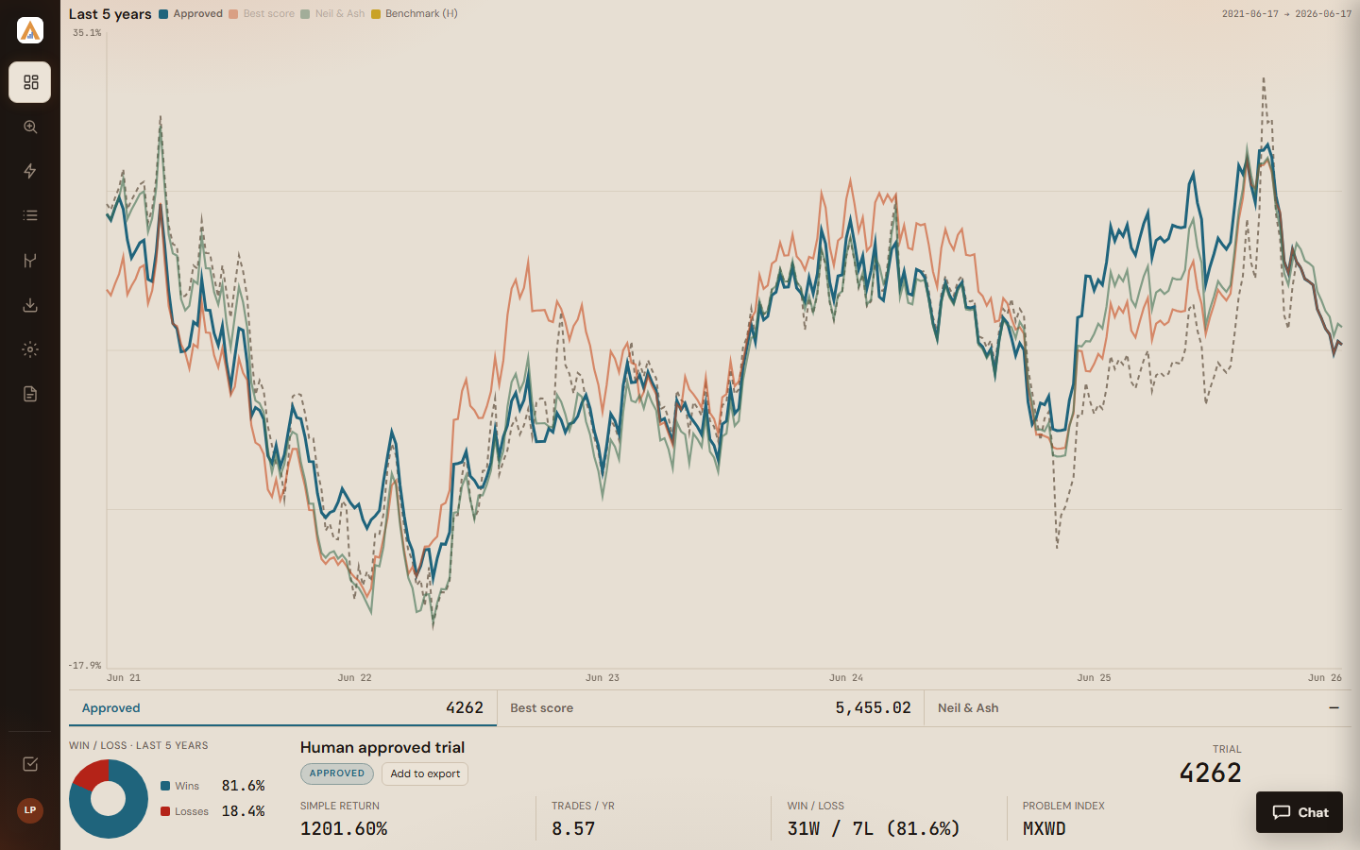Click the win/loss donut chart
The width and height of the screenshot is (1360, 850).
point(109,799)
